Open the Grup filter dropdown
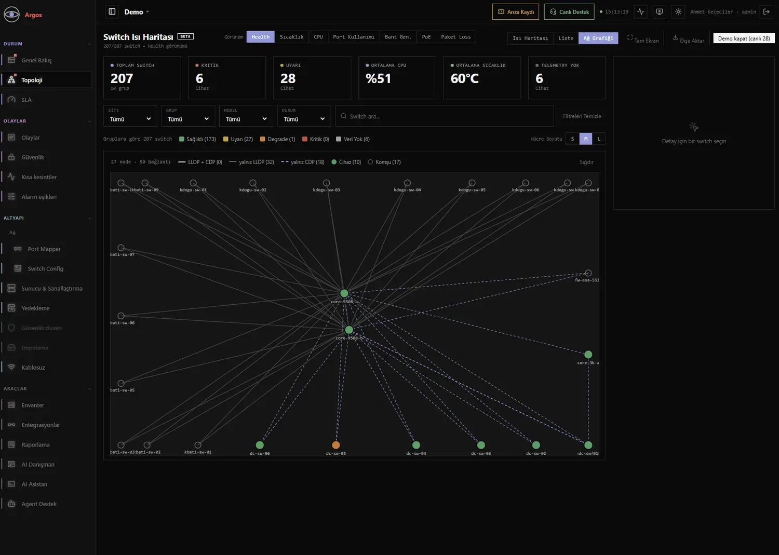The height and width of the screenshot is (555, 779). (x=188, y=116)
